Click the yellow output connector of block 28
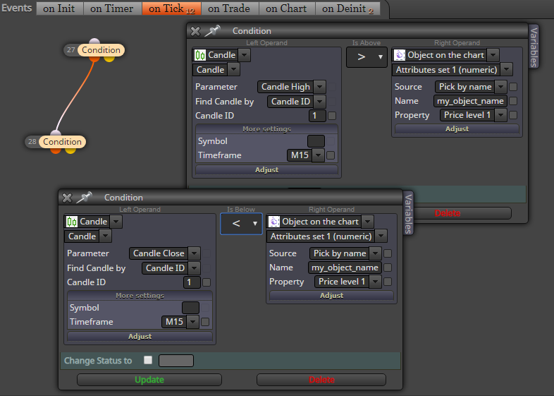Screen dimensions: 554x396 tap(70, 150)
